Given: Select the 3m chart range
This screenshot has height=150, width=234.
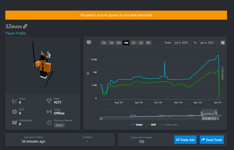Looking at the screenshot, I should (x=119, y=43).
